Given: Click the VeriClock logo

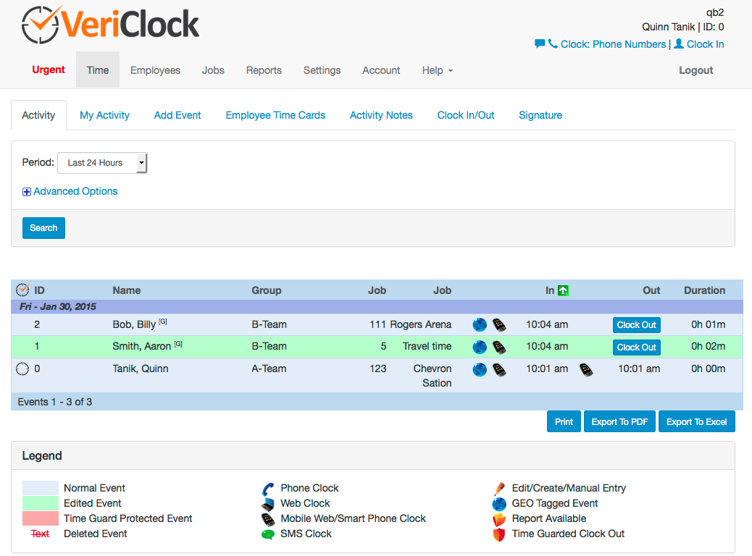Looking at the screenshot, I should tap(109, 22).
